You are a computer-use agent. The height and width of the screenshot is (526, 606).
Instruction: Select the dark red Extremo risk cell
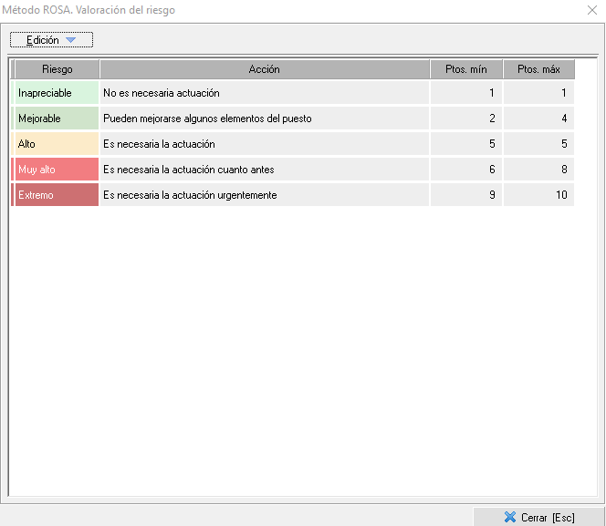point(57,195)
